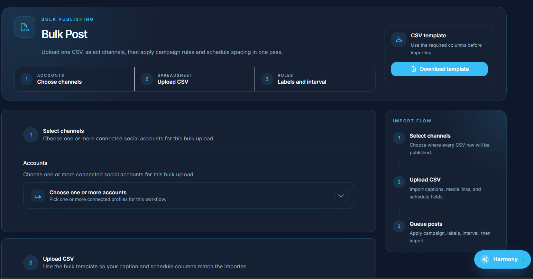
Task: Open the Harmony assistant button
Action: [x=502, y=259]
